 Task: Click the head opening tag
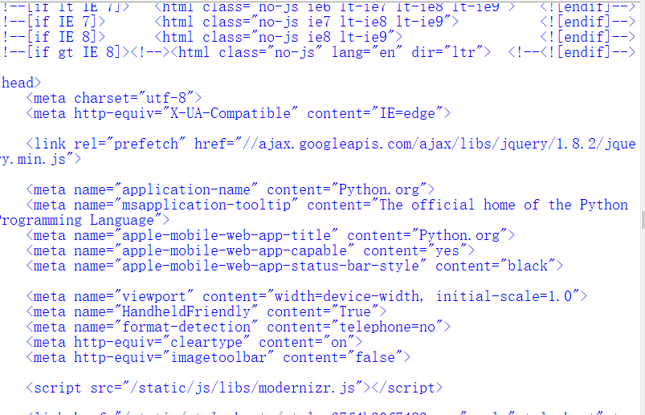[21, 83]
